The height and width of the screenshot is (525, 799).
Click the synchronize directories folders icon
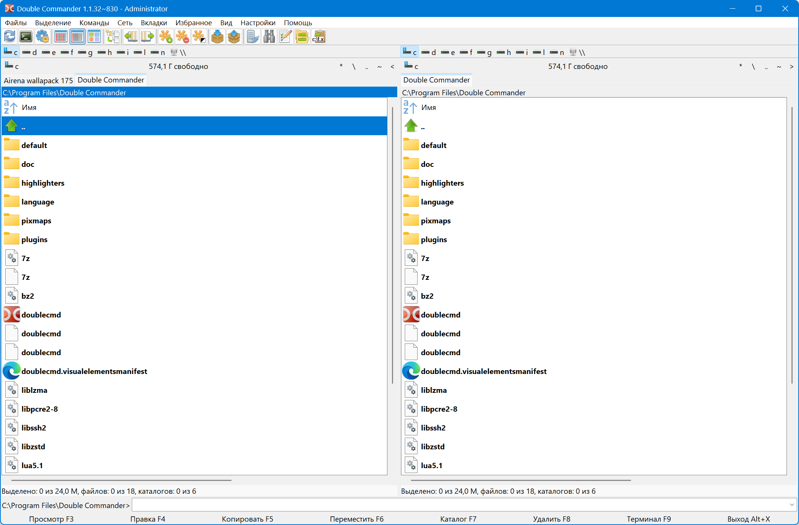pos(302,37)
